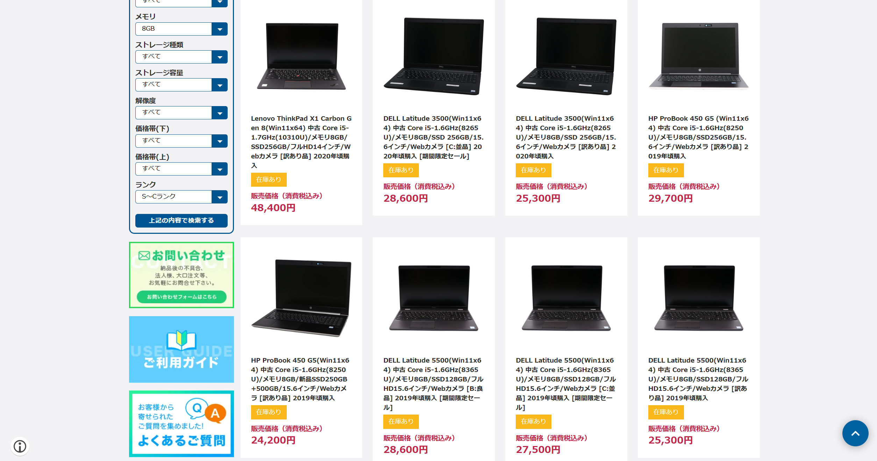
Task: Click the DELL Latitude 5500 25,300円 product title
Action: [x=699, y=379]
